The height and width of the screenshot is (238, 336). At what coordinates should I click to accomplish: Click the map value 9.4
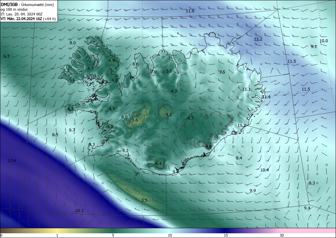[307, 208]
